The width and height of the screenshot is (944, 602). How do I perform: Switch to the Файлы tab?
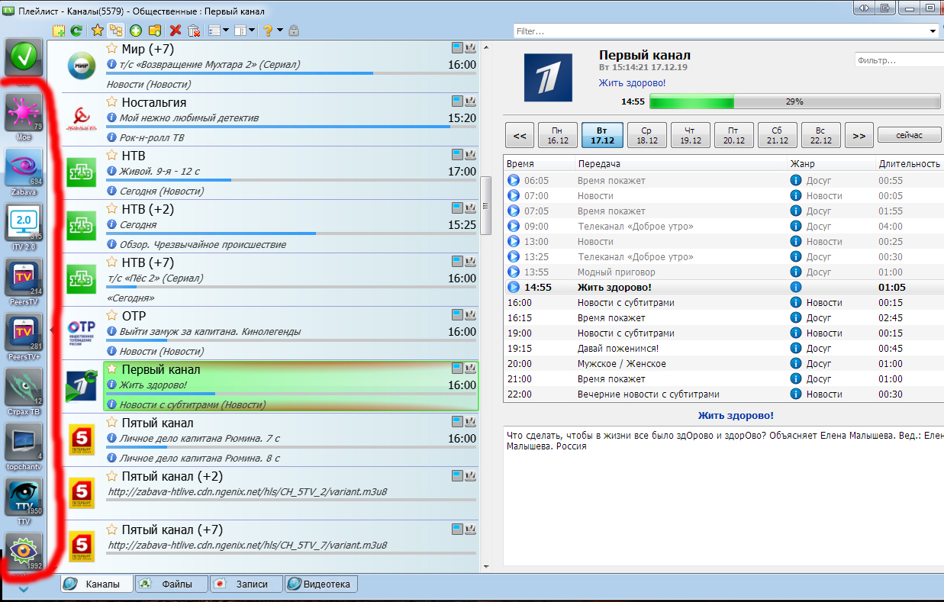pos(171,584)
